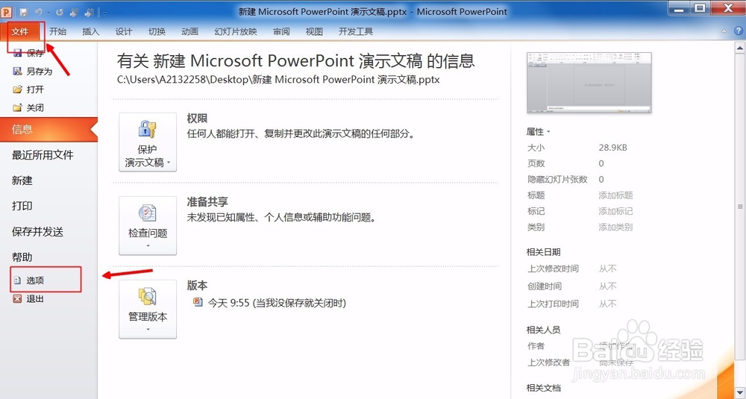
Task: Click the 相关文档 heading
Action: (543, 388)
